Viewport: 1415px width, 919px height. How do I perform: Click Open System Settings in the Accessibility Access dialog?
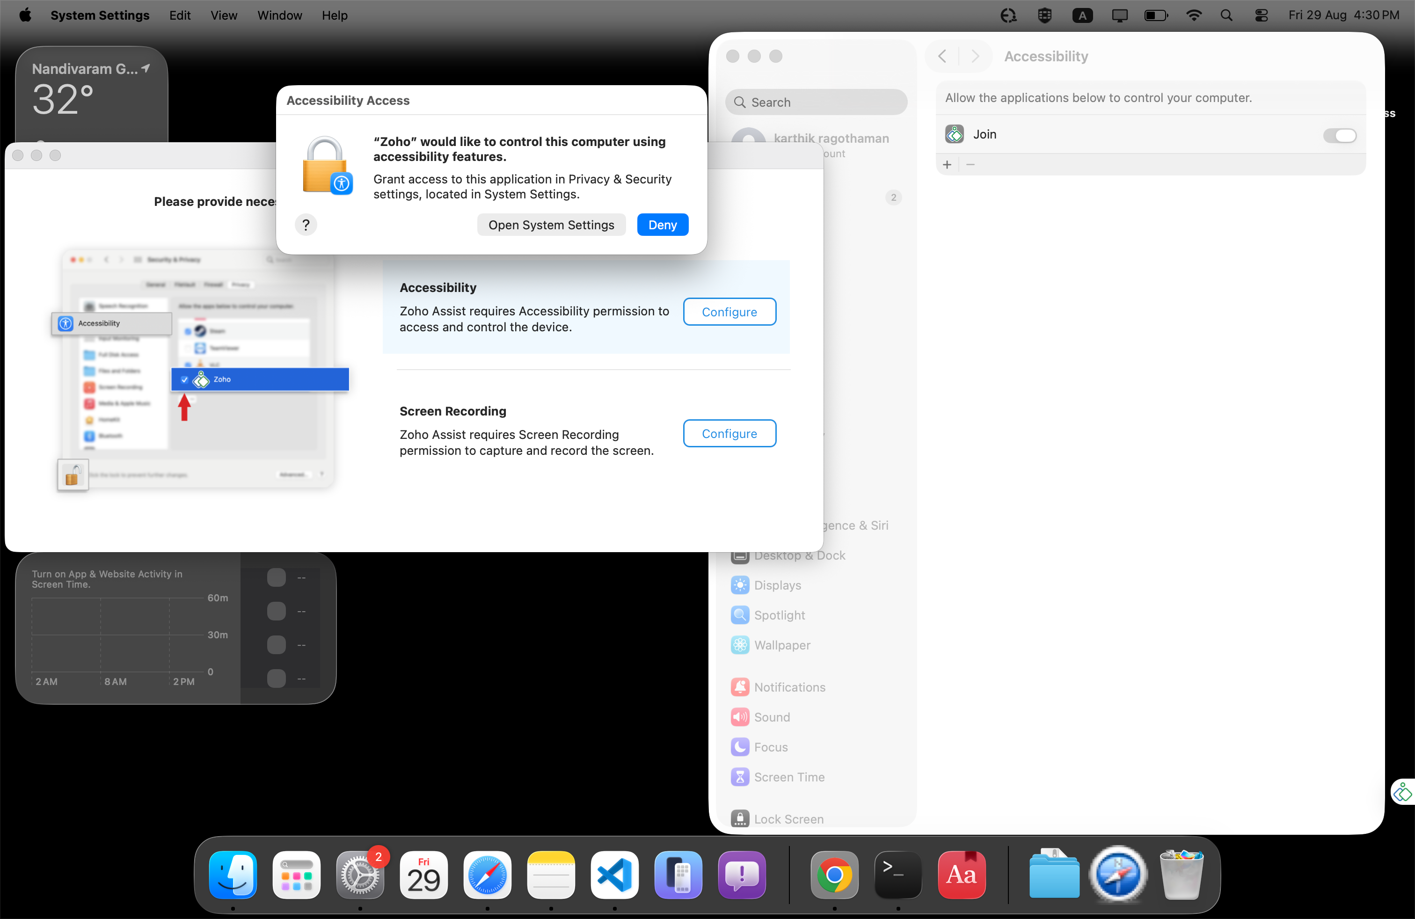[551, 224]
